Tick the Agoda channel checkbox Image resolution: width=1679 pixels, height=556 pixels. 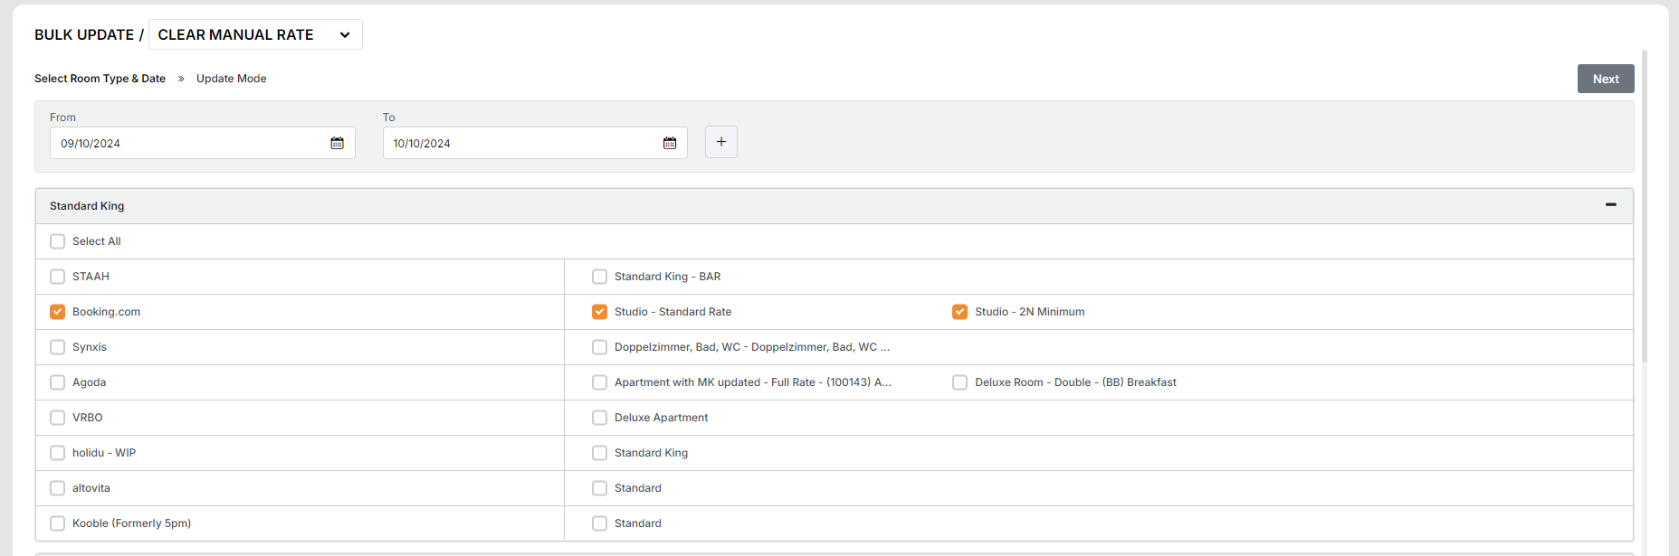(58, 382)
